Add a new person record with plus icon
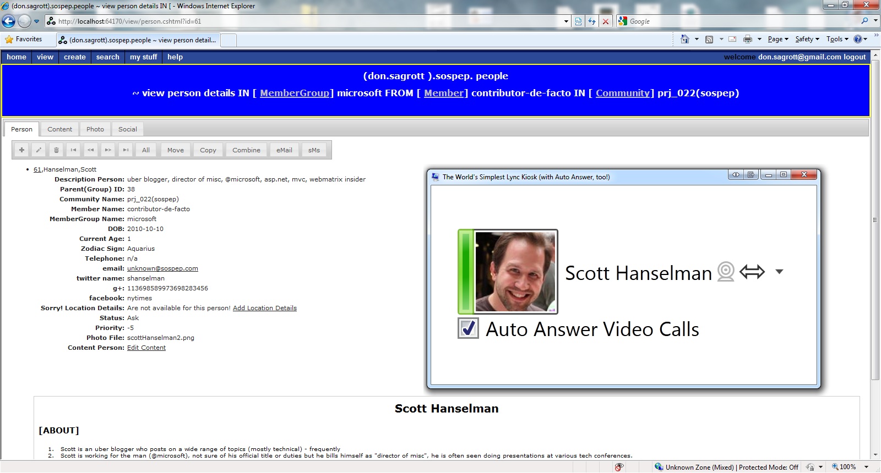 [21, 150]
